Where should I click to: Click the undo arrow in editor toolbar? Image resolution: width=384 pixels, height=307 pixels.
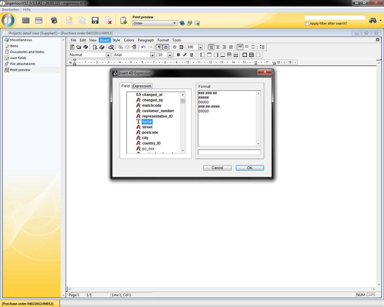pos(143,47)
